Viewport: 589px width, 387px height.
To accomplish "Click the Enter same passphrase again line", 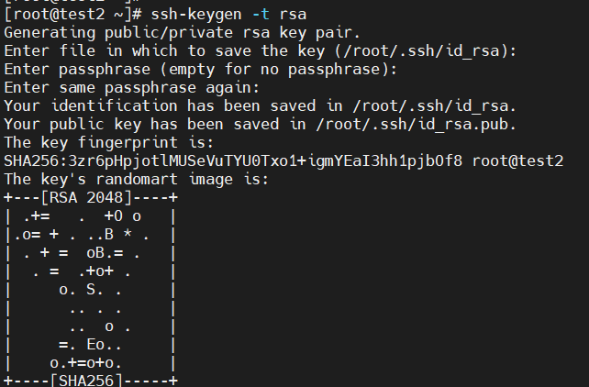I will (132, 88).
